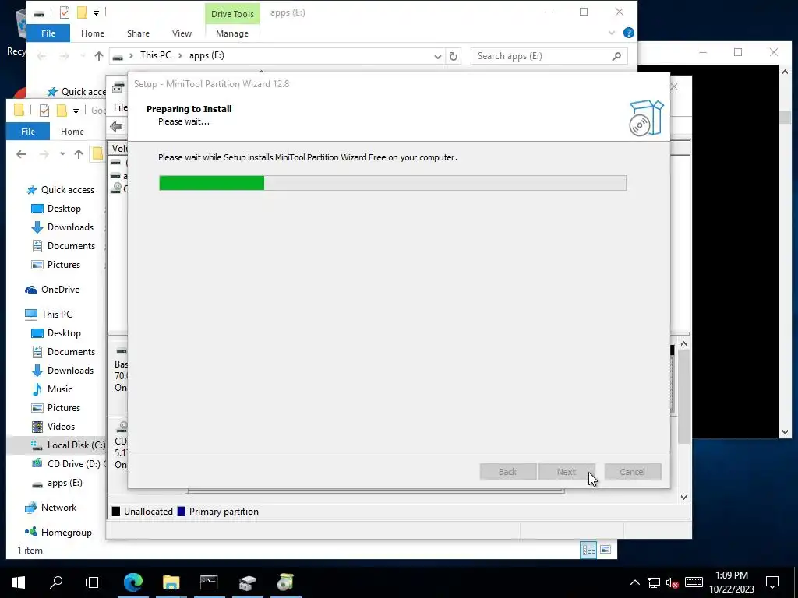Select OneDrive in navigation pane
This screenshot has height=598, width=798.
(60, 290)
